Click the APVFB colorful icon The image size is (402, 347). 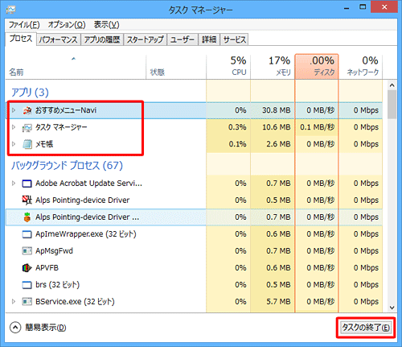[27, 268]
